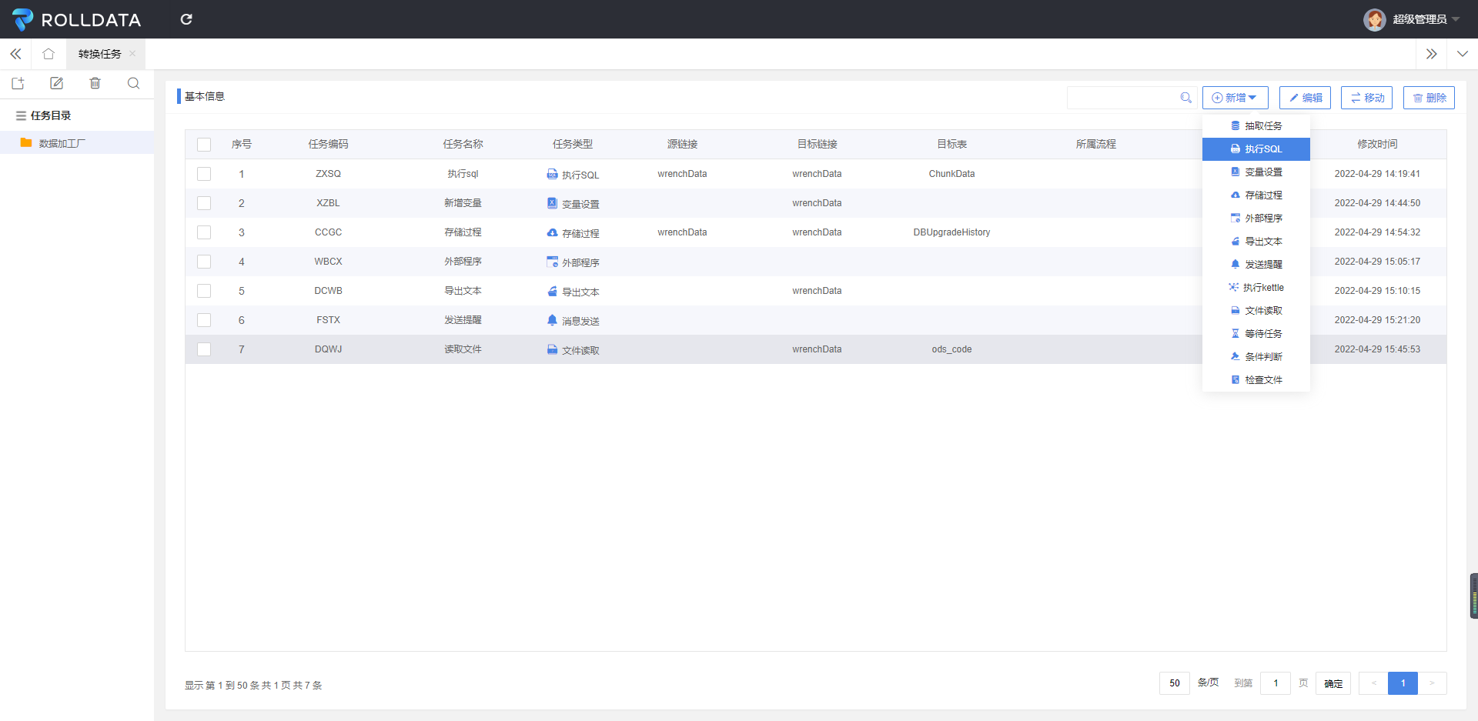Go to the home tab icon
The image size is (1478, 721).
pyautogui.click(x=48, y=54)
